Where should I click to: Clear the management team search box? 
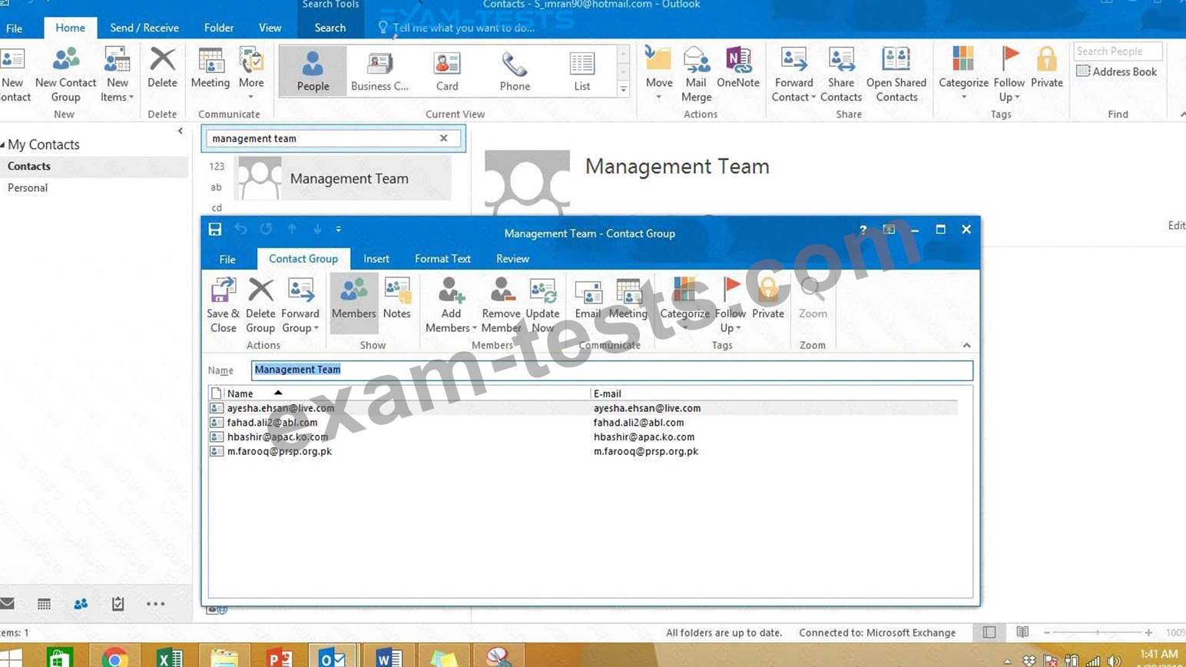click(x=443, y=138)
